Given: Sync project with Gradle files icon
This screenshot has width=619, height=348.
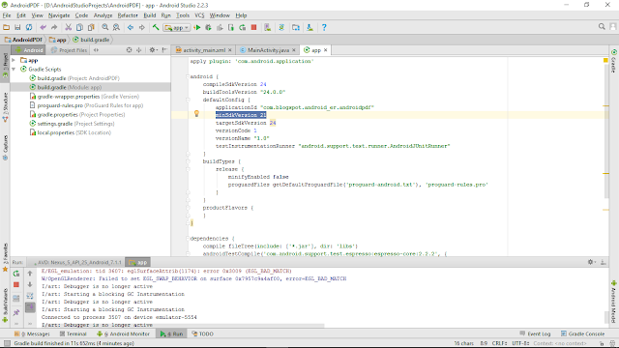Looking at the screenshot, I should (281, 27).
